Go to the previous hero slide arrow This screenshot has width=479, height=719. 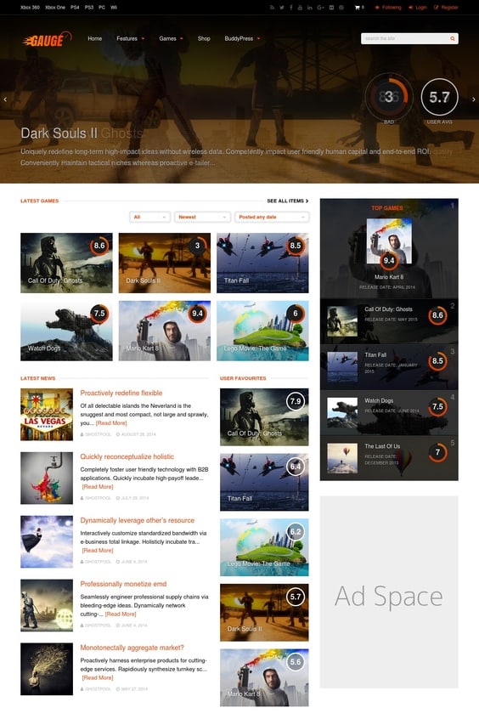[x=5, y=99]
